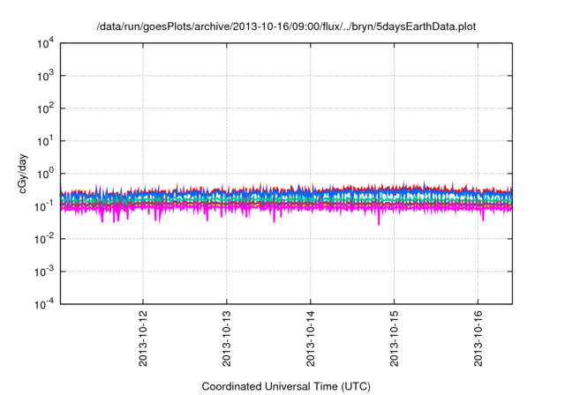Click the 2013-10-12 date tick label
The image size is (565, 395).
(143, 339)
